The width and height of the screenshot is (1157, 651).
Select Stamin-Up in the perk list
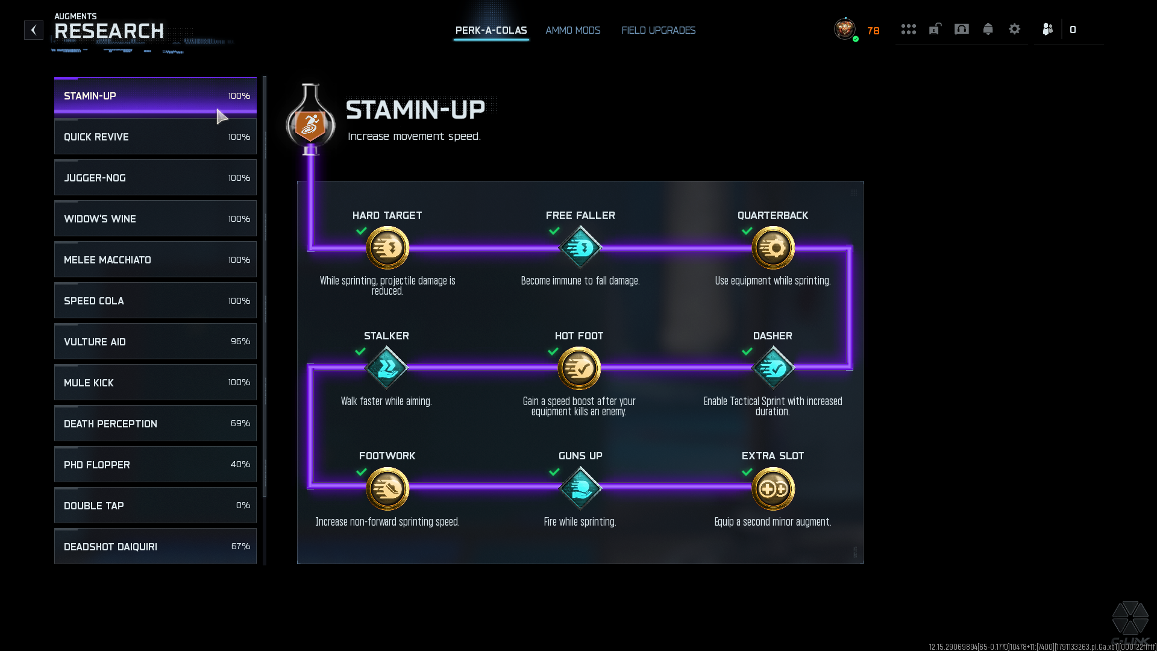coord(155,96)
